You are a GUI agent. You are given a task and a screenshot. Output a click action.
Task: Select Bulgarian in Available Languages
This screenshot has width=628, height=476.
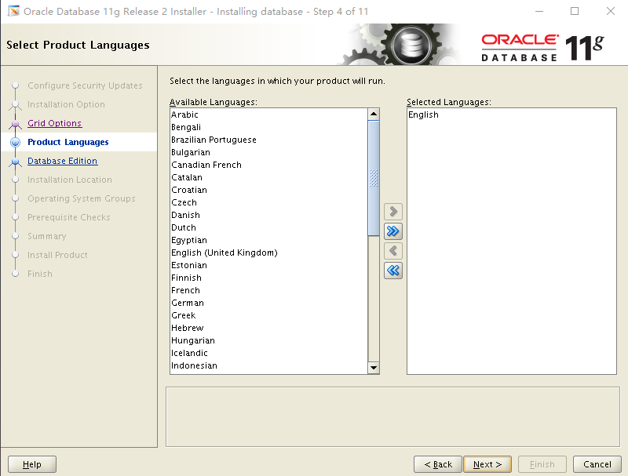tap(268, 152)
